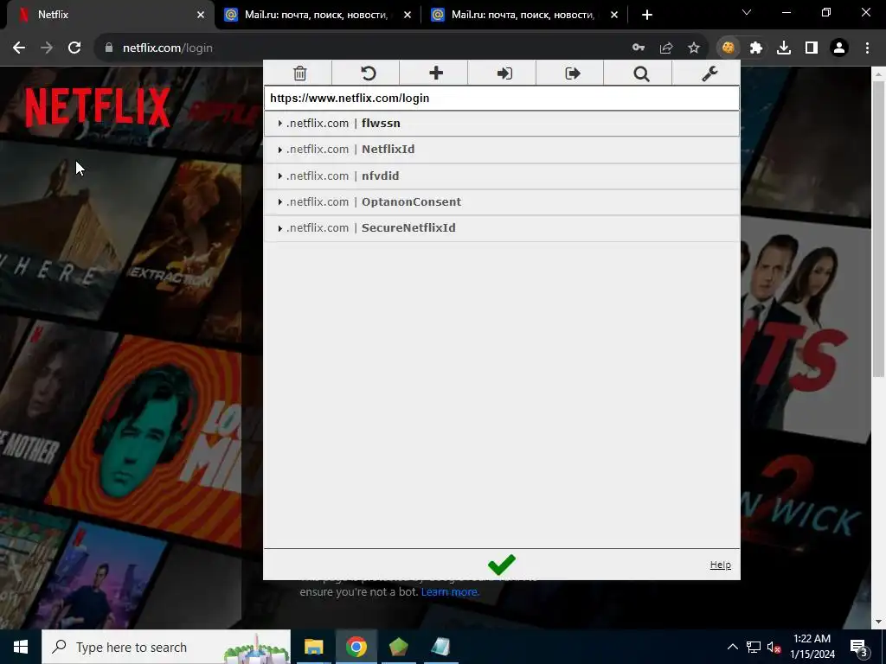Expand the OptanonConsent cookie entry
Viewport: 886px width, 664px height.
click(x=502, y=201)
